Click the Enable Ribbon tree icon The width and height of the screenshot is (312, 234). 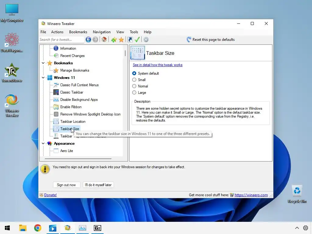pyautogui.click(x=56, y=107)
